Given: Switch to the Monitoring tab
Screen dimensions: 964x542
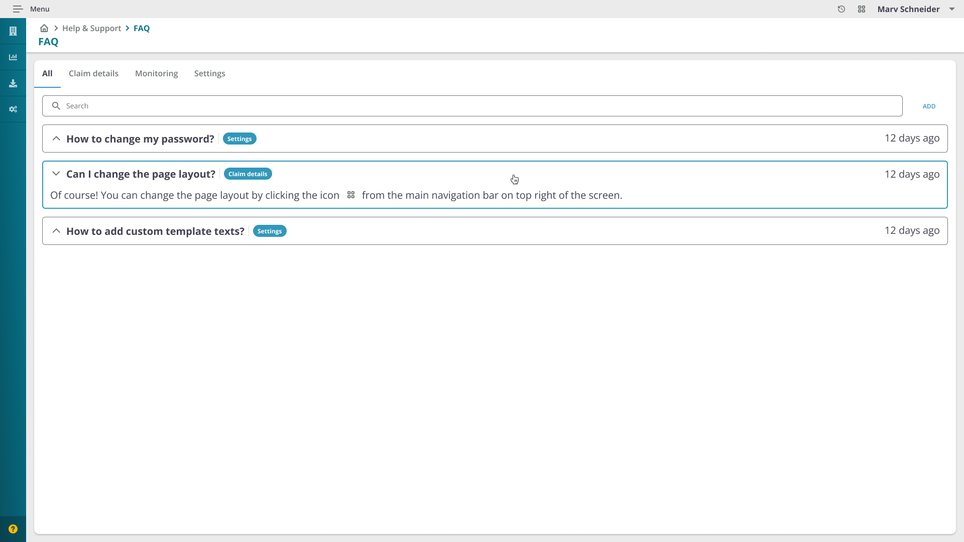Looking at the screenshot, I should 156,73.
